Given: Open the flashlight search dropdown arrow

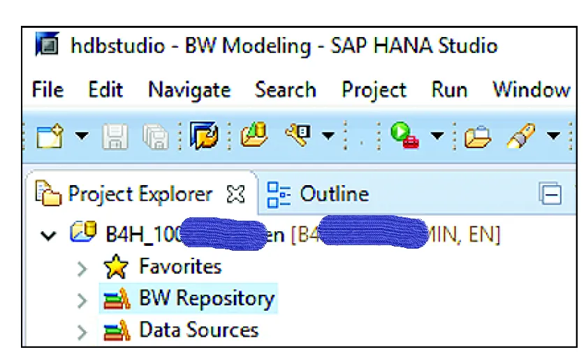Looking at the screenshot, I should [553, 135].
